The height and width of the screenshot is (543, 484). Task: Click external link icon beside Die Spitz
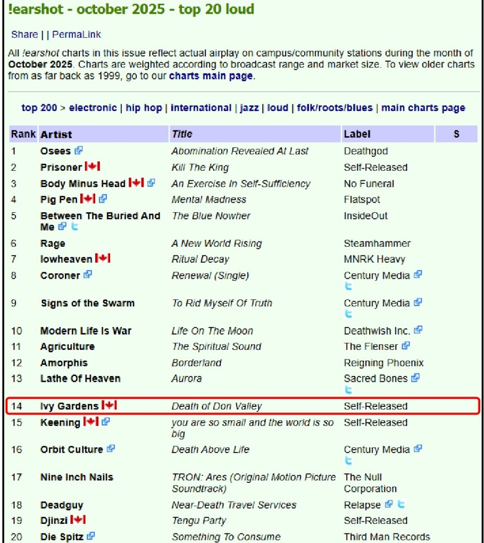[x=90, y=537]
